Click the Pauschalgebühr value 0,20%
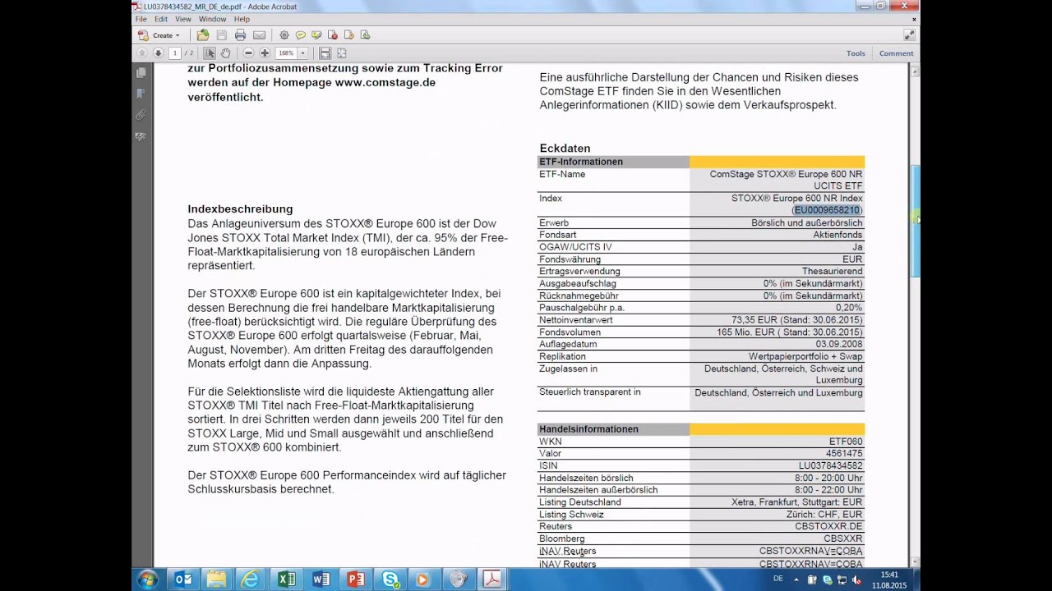Image resolution: width=1052 pixels, height=591 pixels. 849,308
